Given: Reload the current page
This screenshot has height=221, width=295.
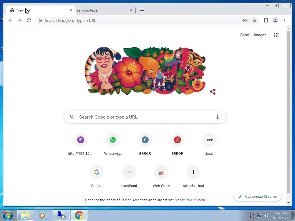Looking at the screenshot, I should click(x=29, y=20).
